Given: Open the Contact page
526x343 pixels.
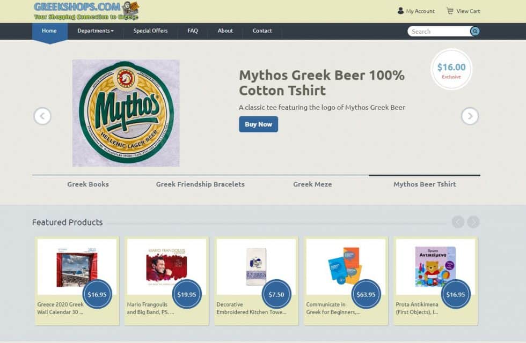Looking at the screenshot, I should click(262, 31).
